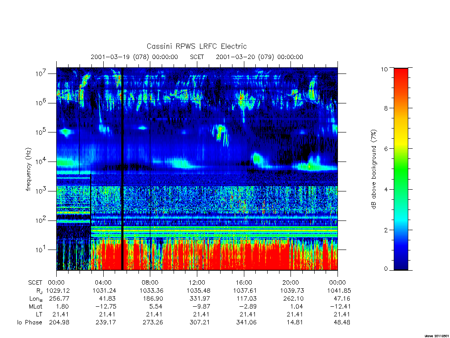The height and width of the screenshot is (338, 450).
Task: Click the longitude value '262.10'
Action: tap(293, 299)
